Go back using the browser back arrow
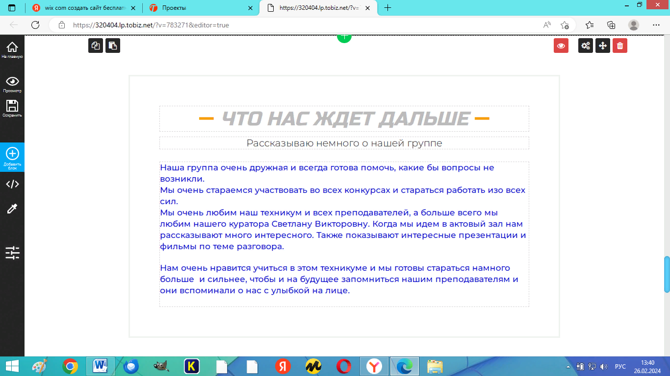Image resolution: width=670 pixels, height=376 pixels. [x=14, y=25]
